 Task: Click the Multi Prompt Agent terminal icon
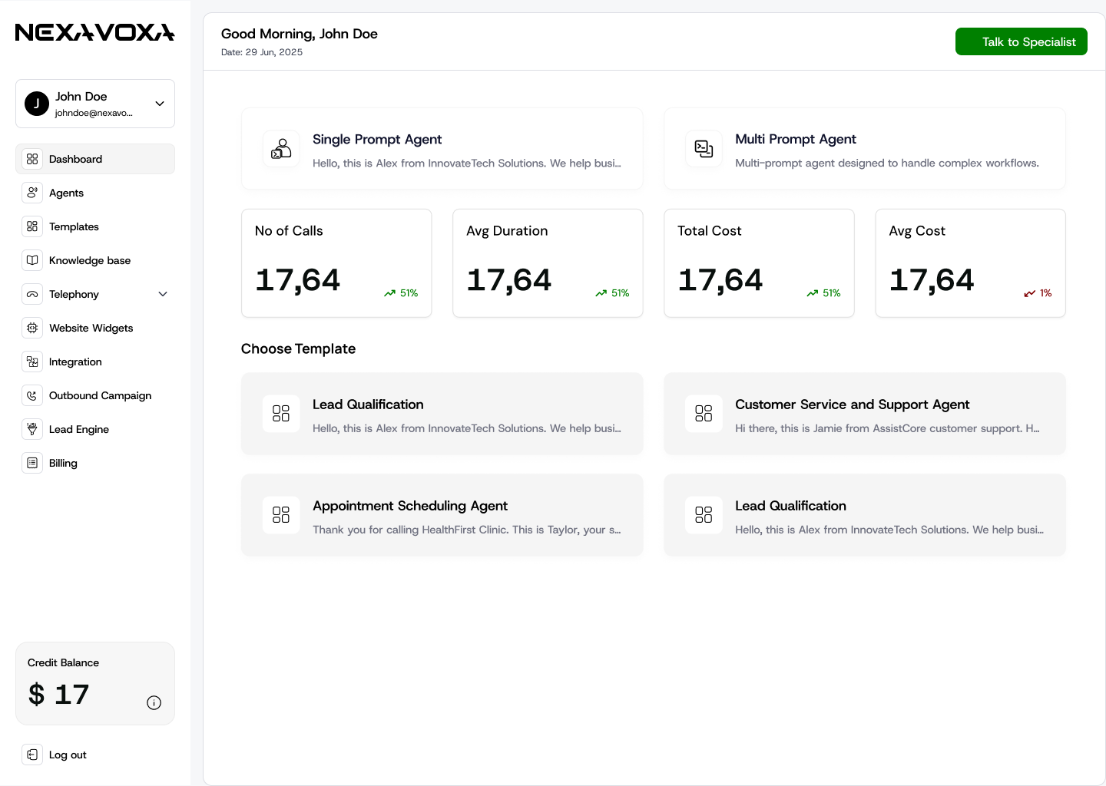point(704,149)
